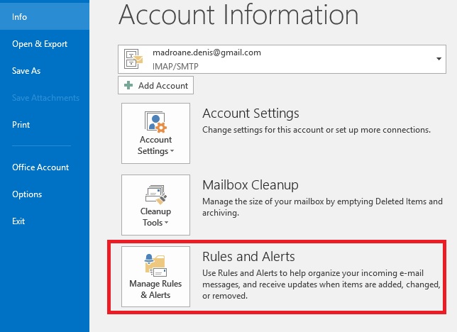Select the Info tab in sidebar
The image size is (457, 332).
point(20,17)
